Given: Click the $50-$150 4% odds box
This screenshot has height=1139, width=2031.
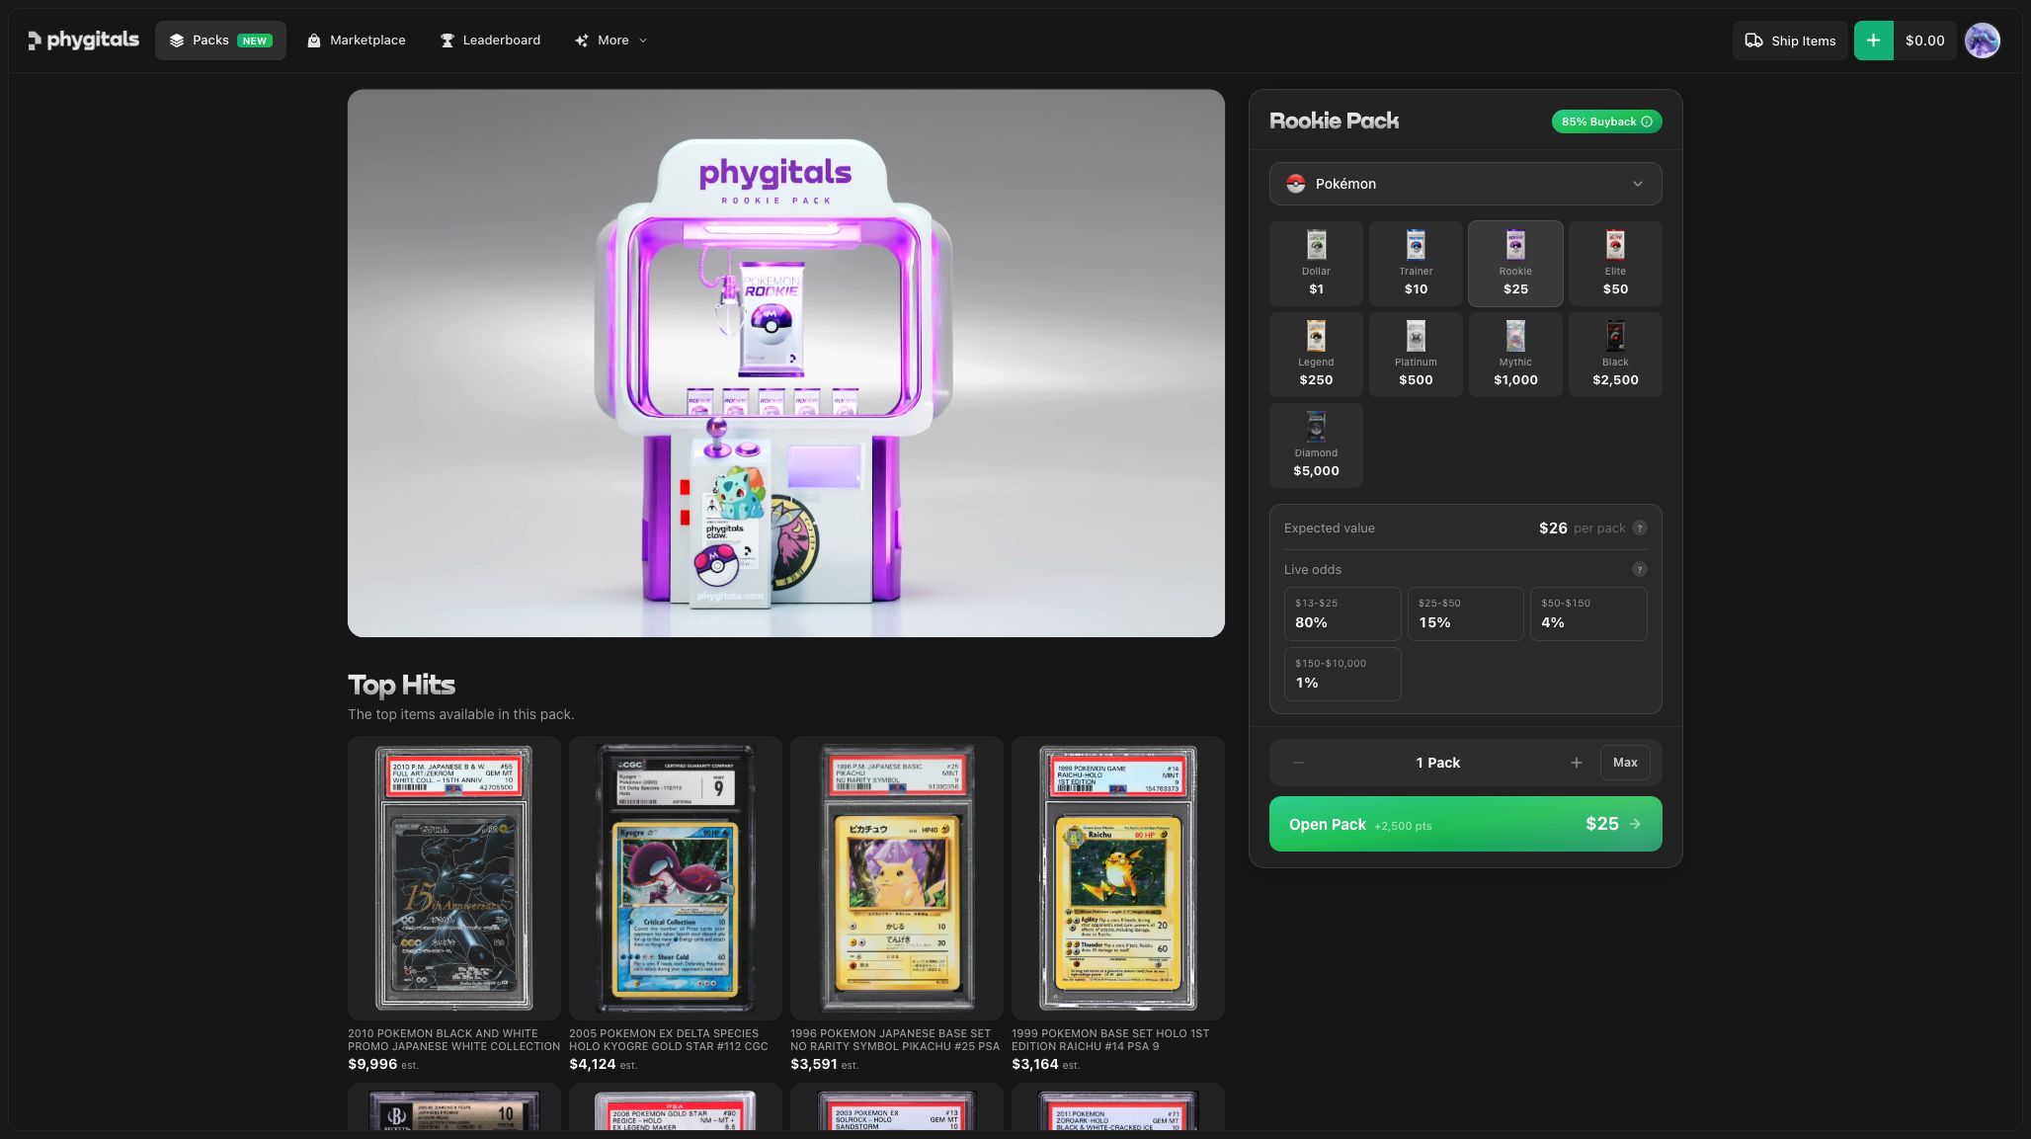Looking at the screenshot, I should pyautogui.click(x=1588, y=613).
